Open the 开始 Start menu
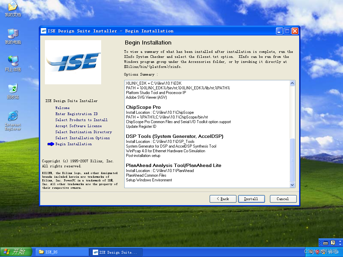Image resolution: width=343 pixels, height=257 pixels. [x=16, y=252]
